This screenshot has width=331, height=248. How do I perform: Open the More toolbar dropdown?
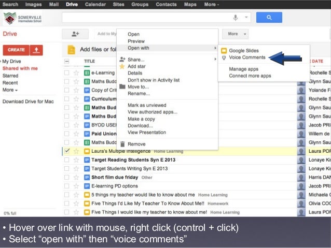(x=235, y=34)
